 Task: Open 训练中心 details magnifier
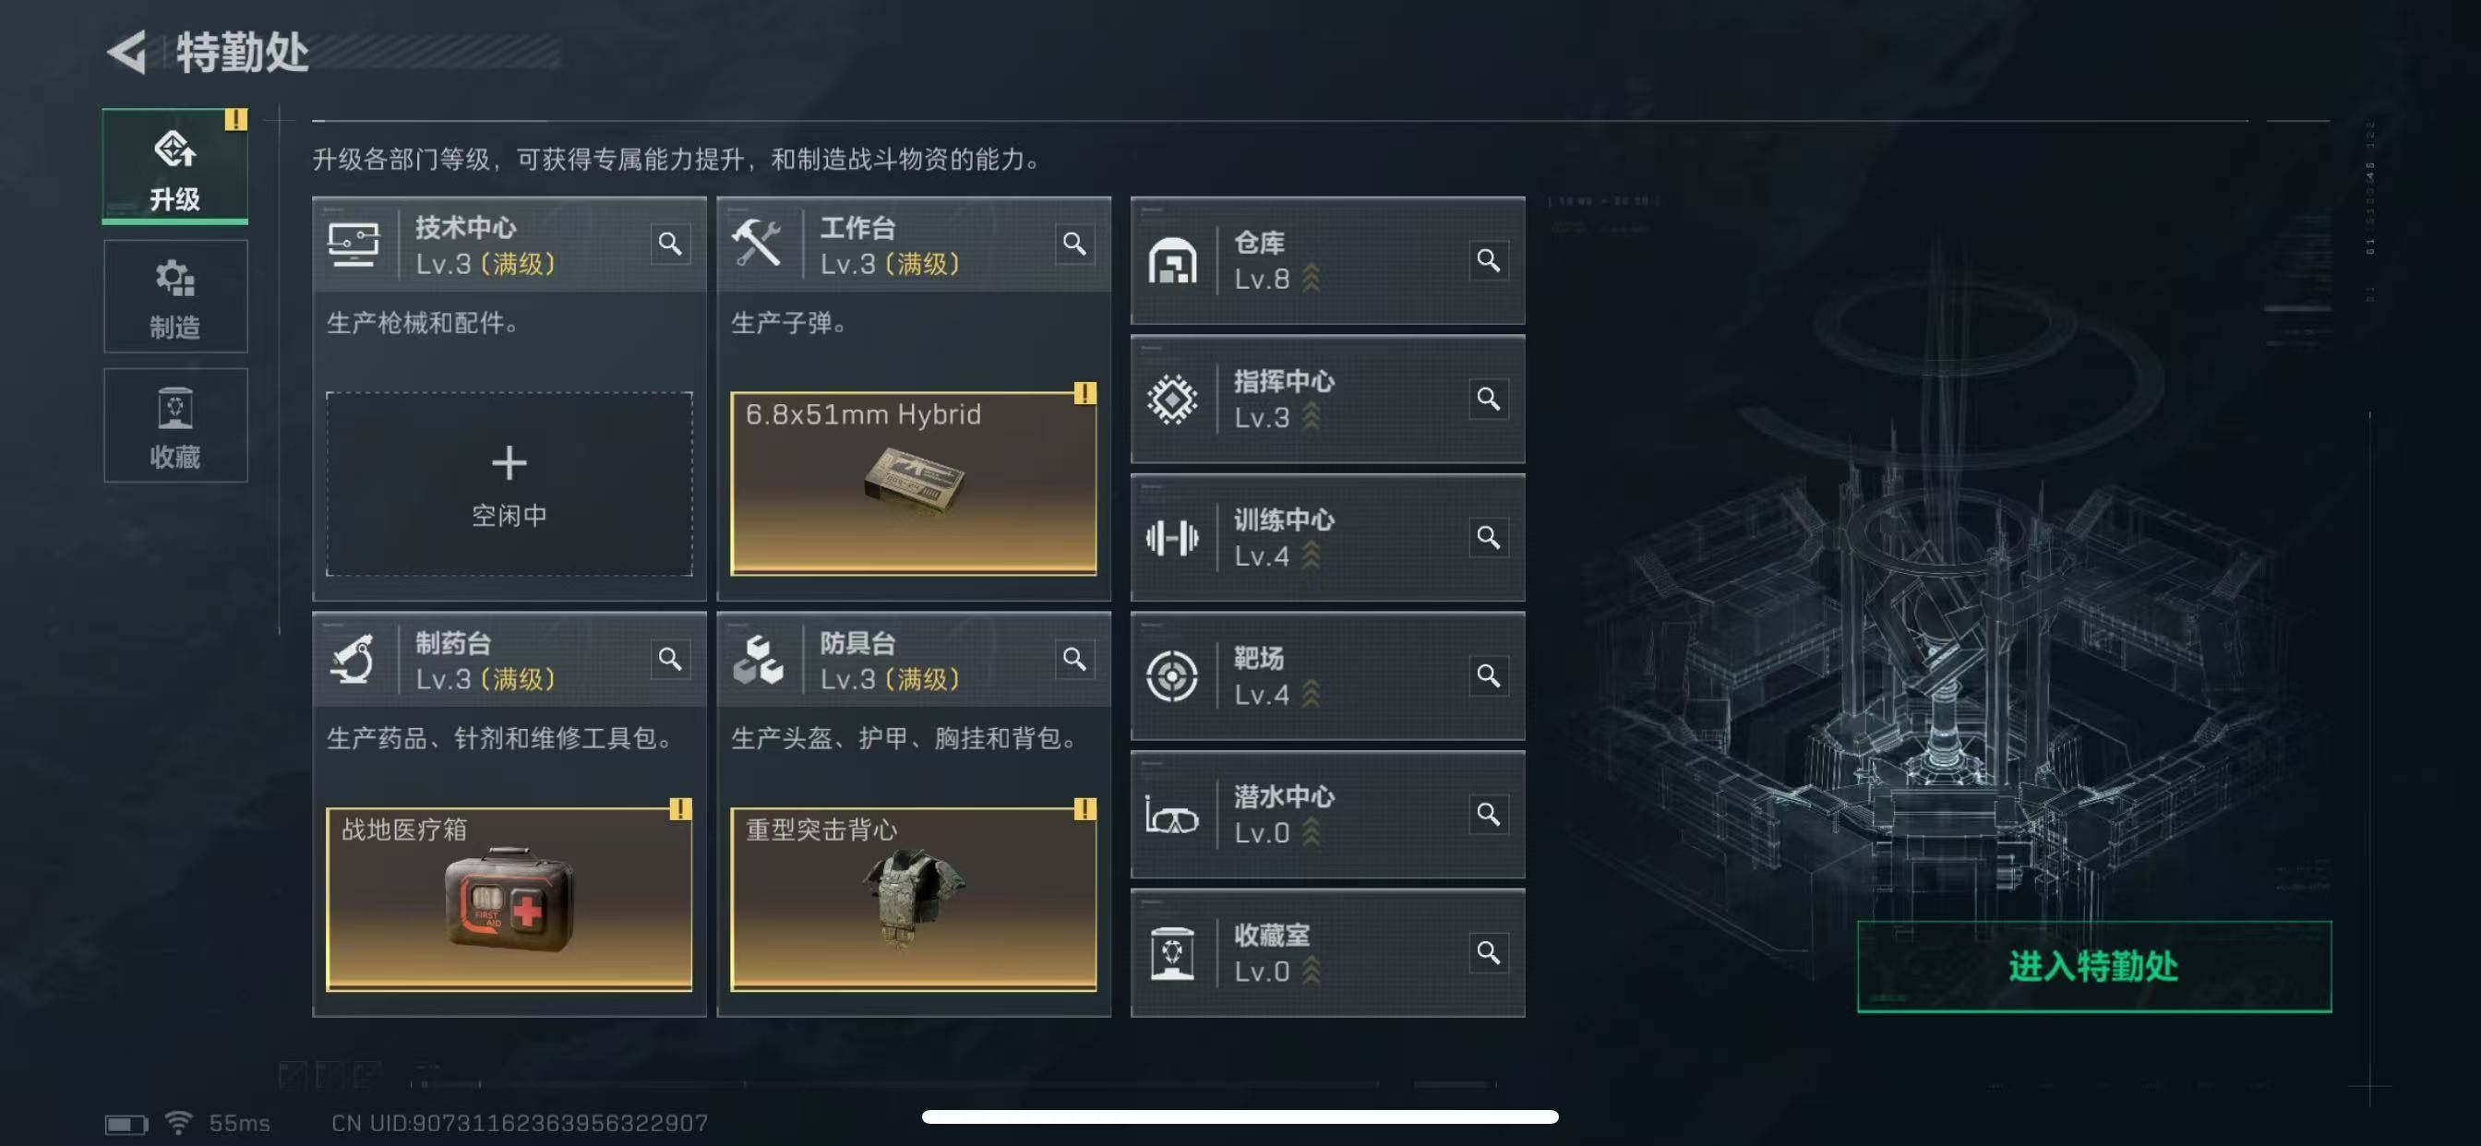tap(1488, 537)
